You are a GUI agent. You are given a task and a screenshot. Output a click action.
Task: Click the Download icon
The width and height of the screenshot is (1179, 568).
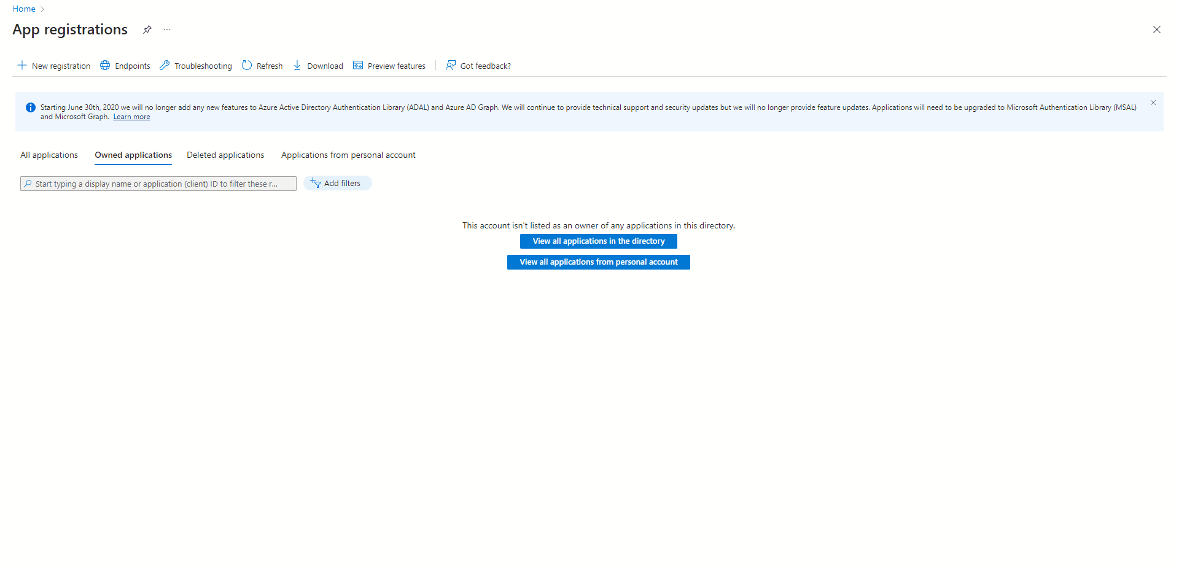tap(297, 65)
